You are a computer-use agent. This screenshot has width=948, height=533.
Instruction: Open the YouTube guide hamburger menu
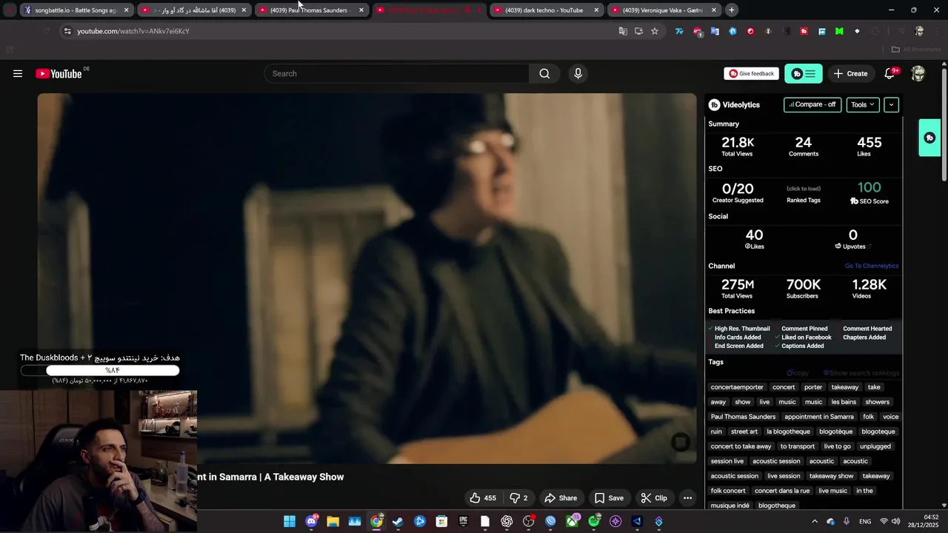click(x=18, y=73)
